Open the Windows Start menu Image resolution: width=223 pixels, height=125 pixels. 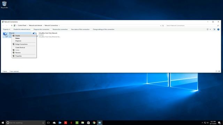(3, 123)
